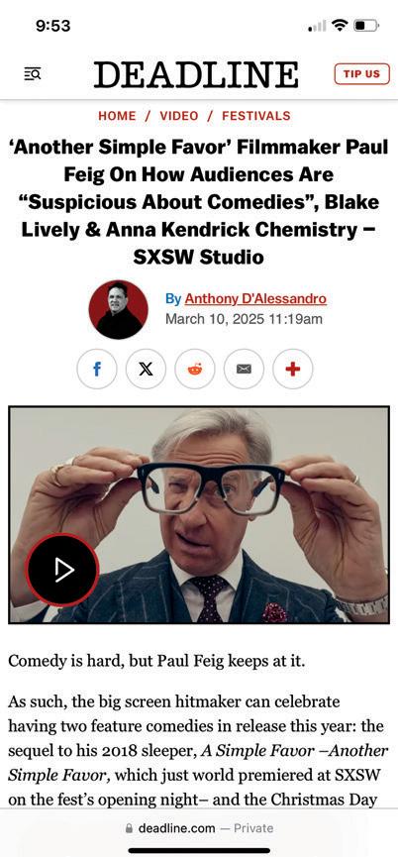Image resolution: width=398 pixels, height=857 pixels.
Task: Expand more sharing options plus icon
Action: 293,369
